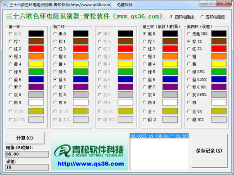
Task: Select 无色 20% tolerance in fourth ring
Action: [x=197, y=34]
